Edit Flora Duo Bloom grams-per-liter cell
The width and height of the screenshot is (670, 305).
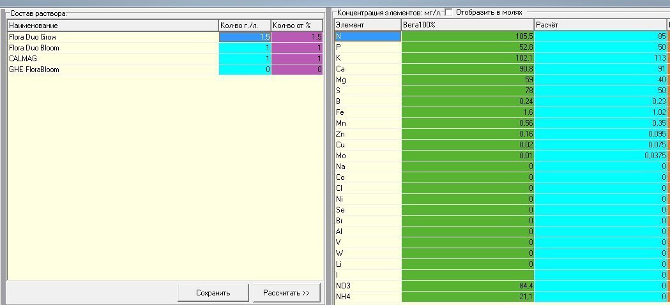[x=245, y=48]
